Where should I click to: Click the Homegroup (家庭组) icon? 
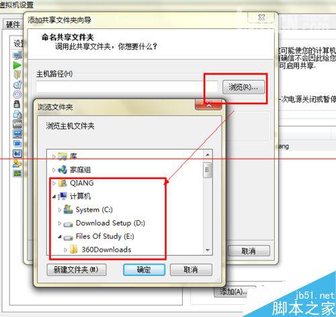[x=62, y=170]
